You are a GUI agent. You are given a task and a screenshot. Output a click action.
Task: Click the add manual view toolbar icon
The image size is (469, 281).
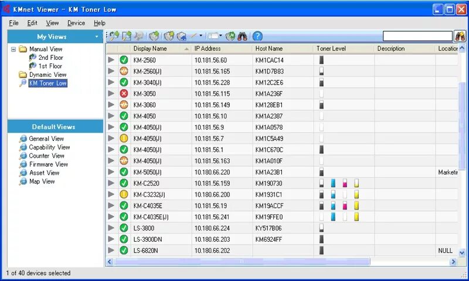(127, 36)
